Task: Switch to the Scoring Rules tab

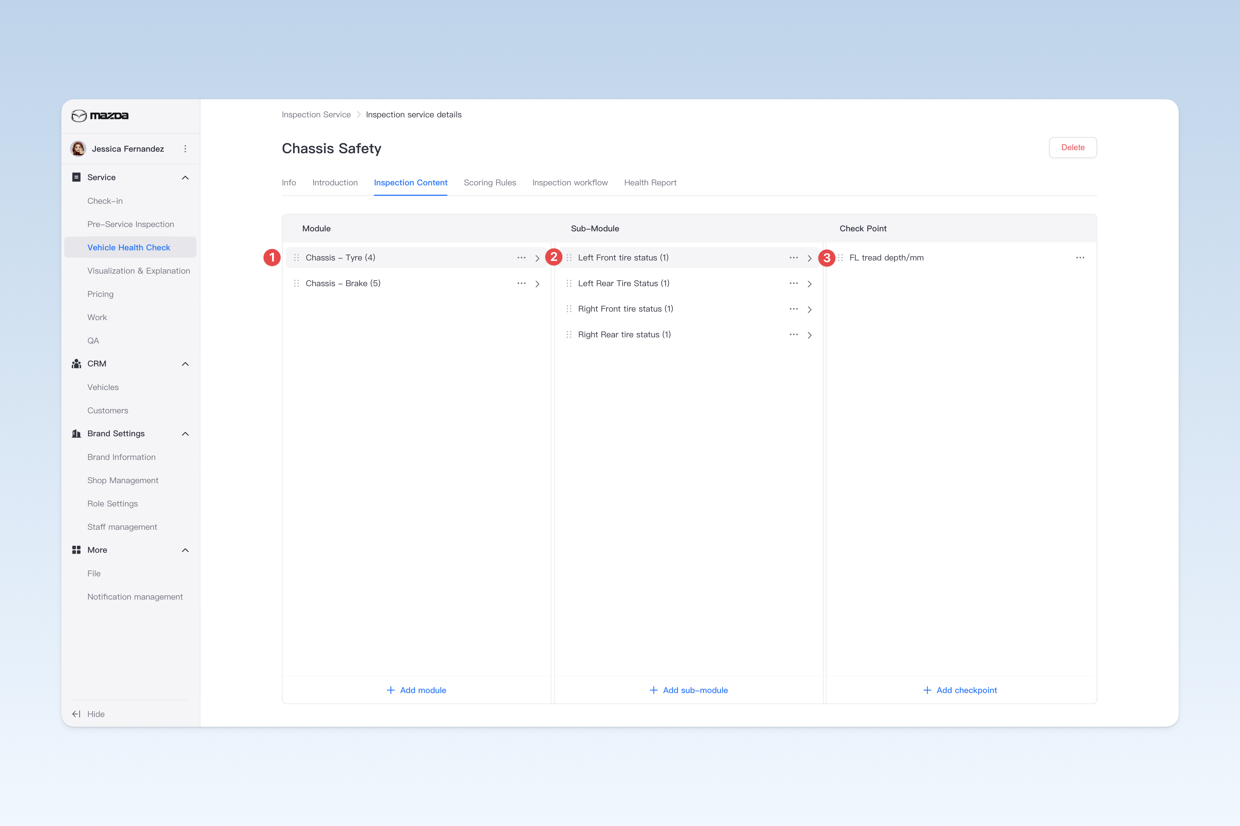Action: click(489, 182)
